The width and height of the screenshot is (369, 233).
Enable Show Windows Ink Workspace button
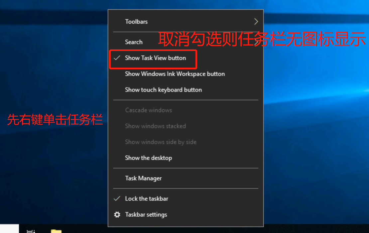[175, 74]
